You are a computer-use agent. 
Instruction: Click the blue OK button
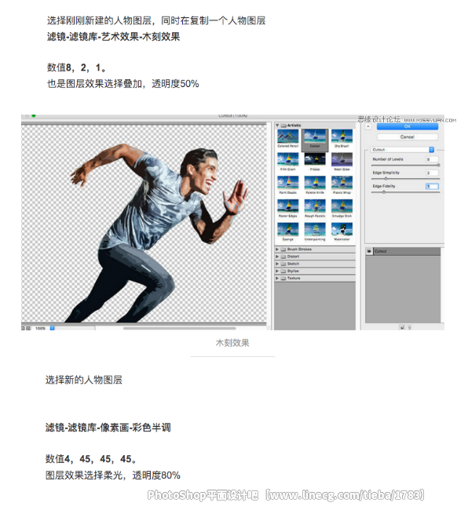point(408,126)
